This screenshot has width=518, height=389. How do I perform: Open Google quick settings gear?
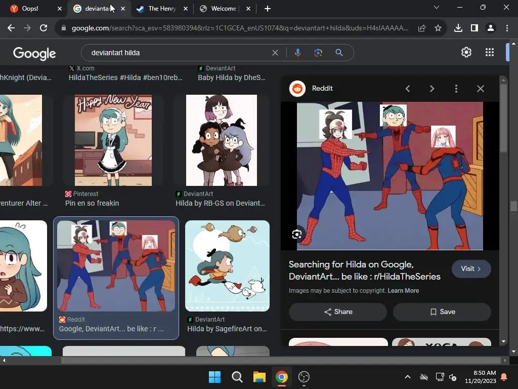466,52
